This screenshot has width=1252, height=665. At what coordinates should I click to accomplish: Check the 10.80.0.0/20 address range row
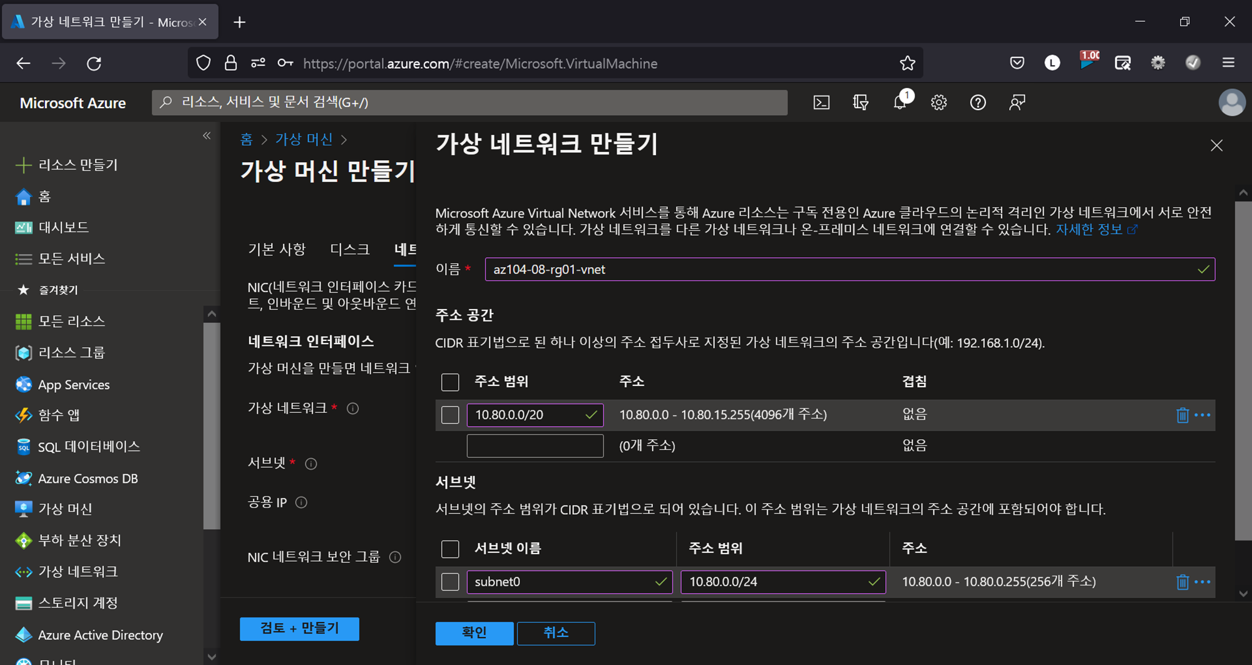(x=450, y=415)
